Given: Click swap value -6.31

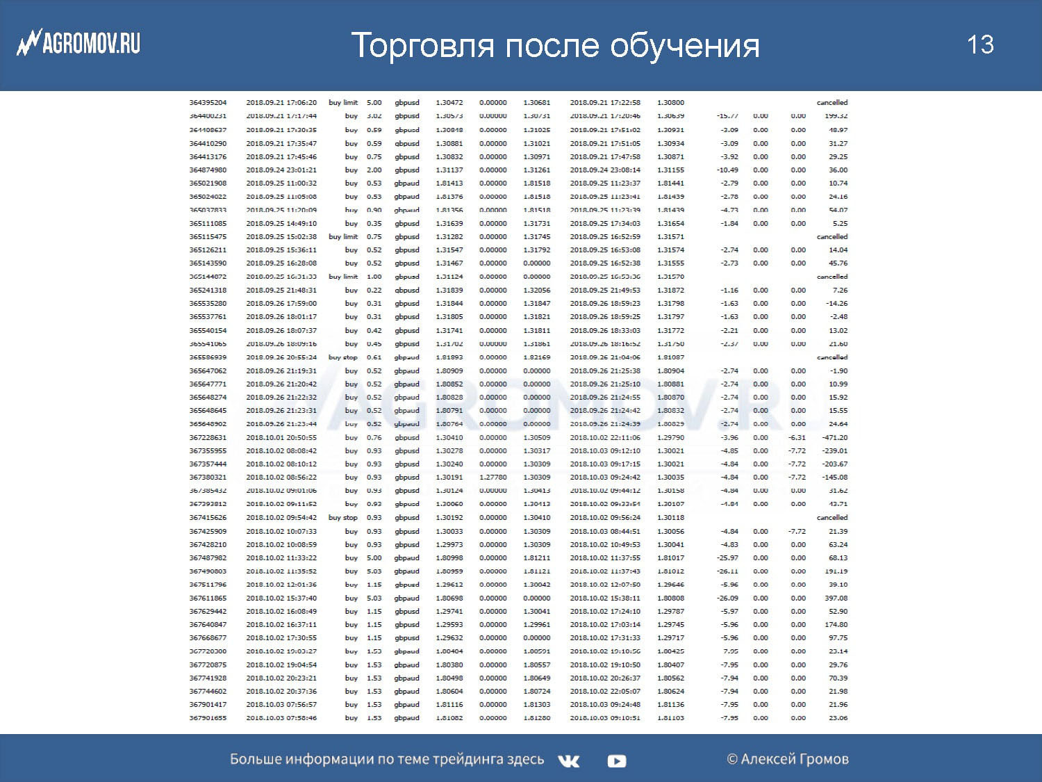Looking at the screenshot, I should pos(797,437).
